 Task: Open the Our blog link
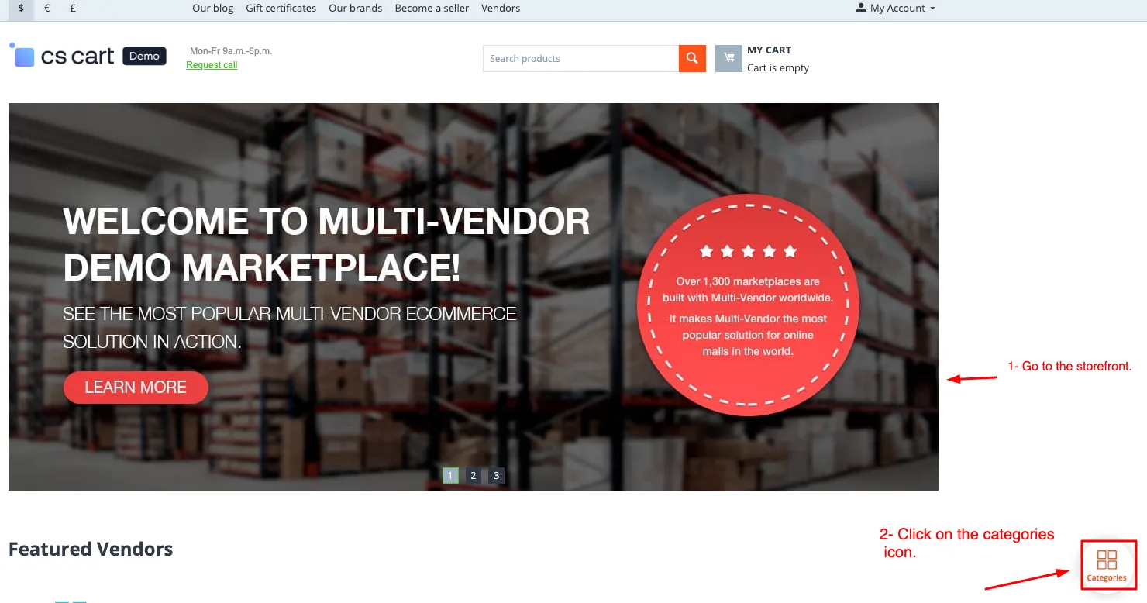pos(212,9)
